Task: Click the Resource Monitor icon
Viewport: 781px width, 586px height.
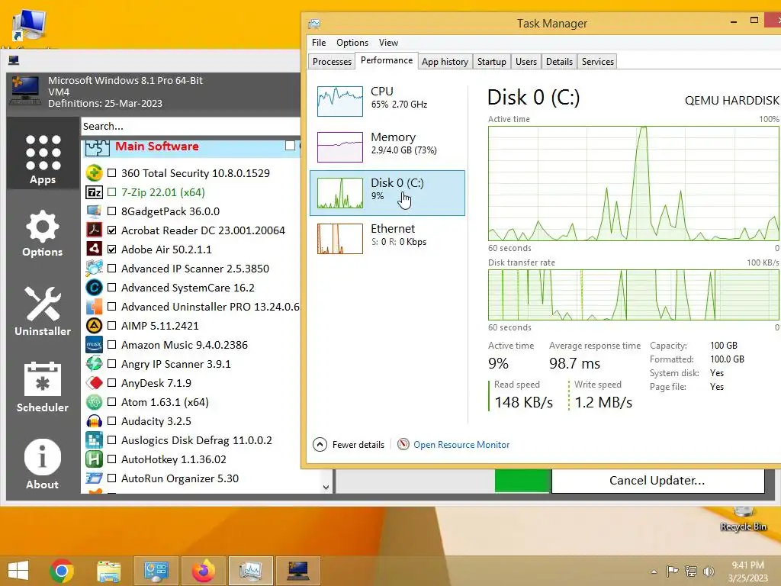Action: [x=403, y=444]
